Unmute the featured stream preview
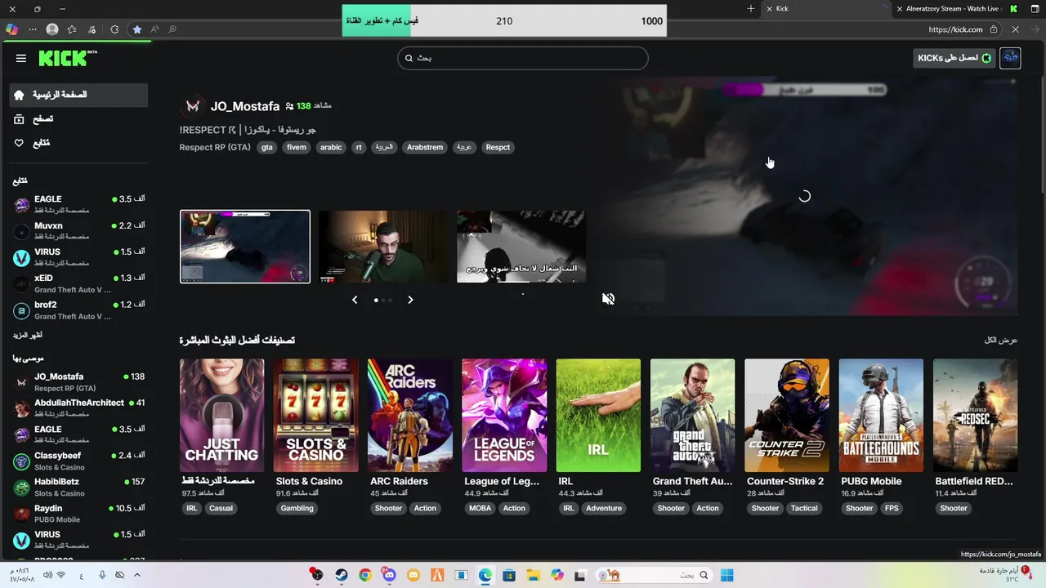 tap(608, 299)
